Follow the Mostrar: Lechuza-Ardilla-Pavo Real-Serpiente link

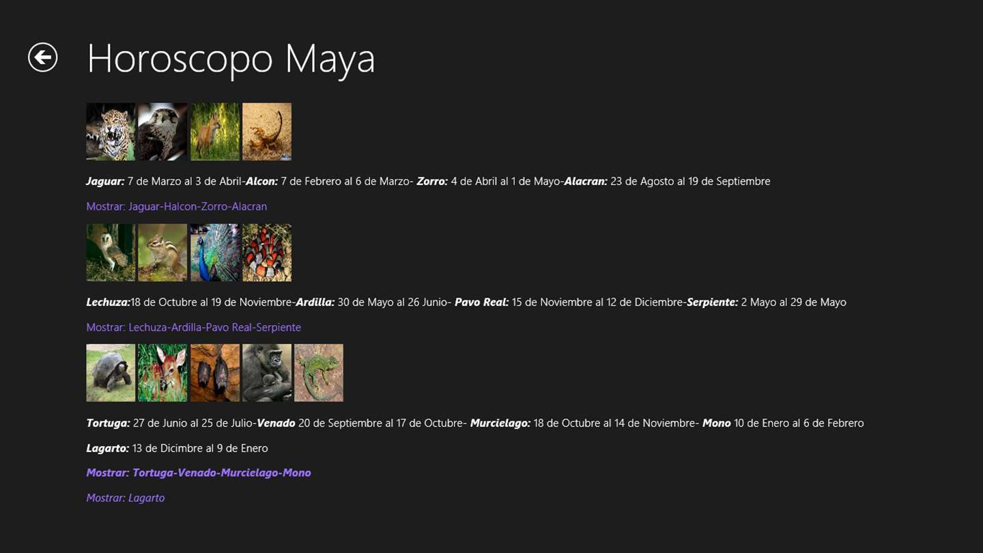(x=194, y=327)
